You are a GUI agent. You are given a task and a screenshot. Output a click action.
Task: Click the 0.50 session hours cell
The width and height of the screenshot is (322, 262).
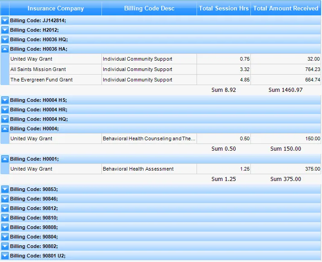point(224,138)
